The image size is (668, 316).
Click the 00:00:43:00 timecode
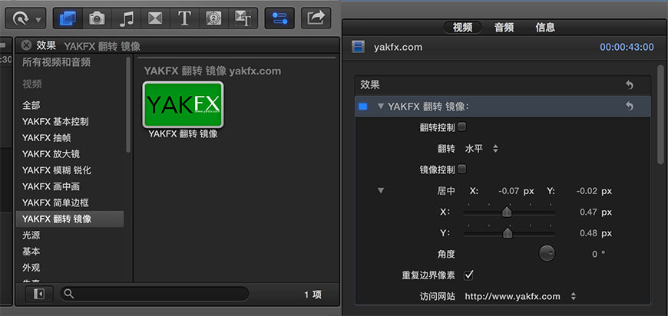(x=627, y=48)
